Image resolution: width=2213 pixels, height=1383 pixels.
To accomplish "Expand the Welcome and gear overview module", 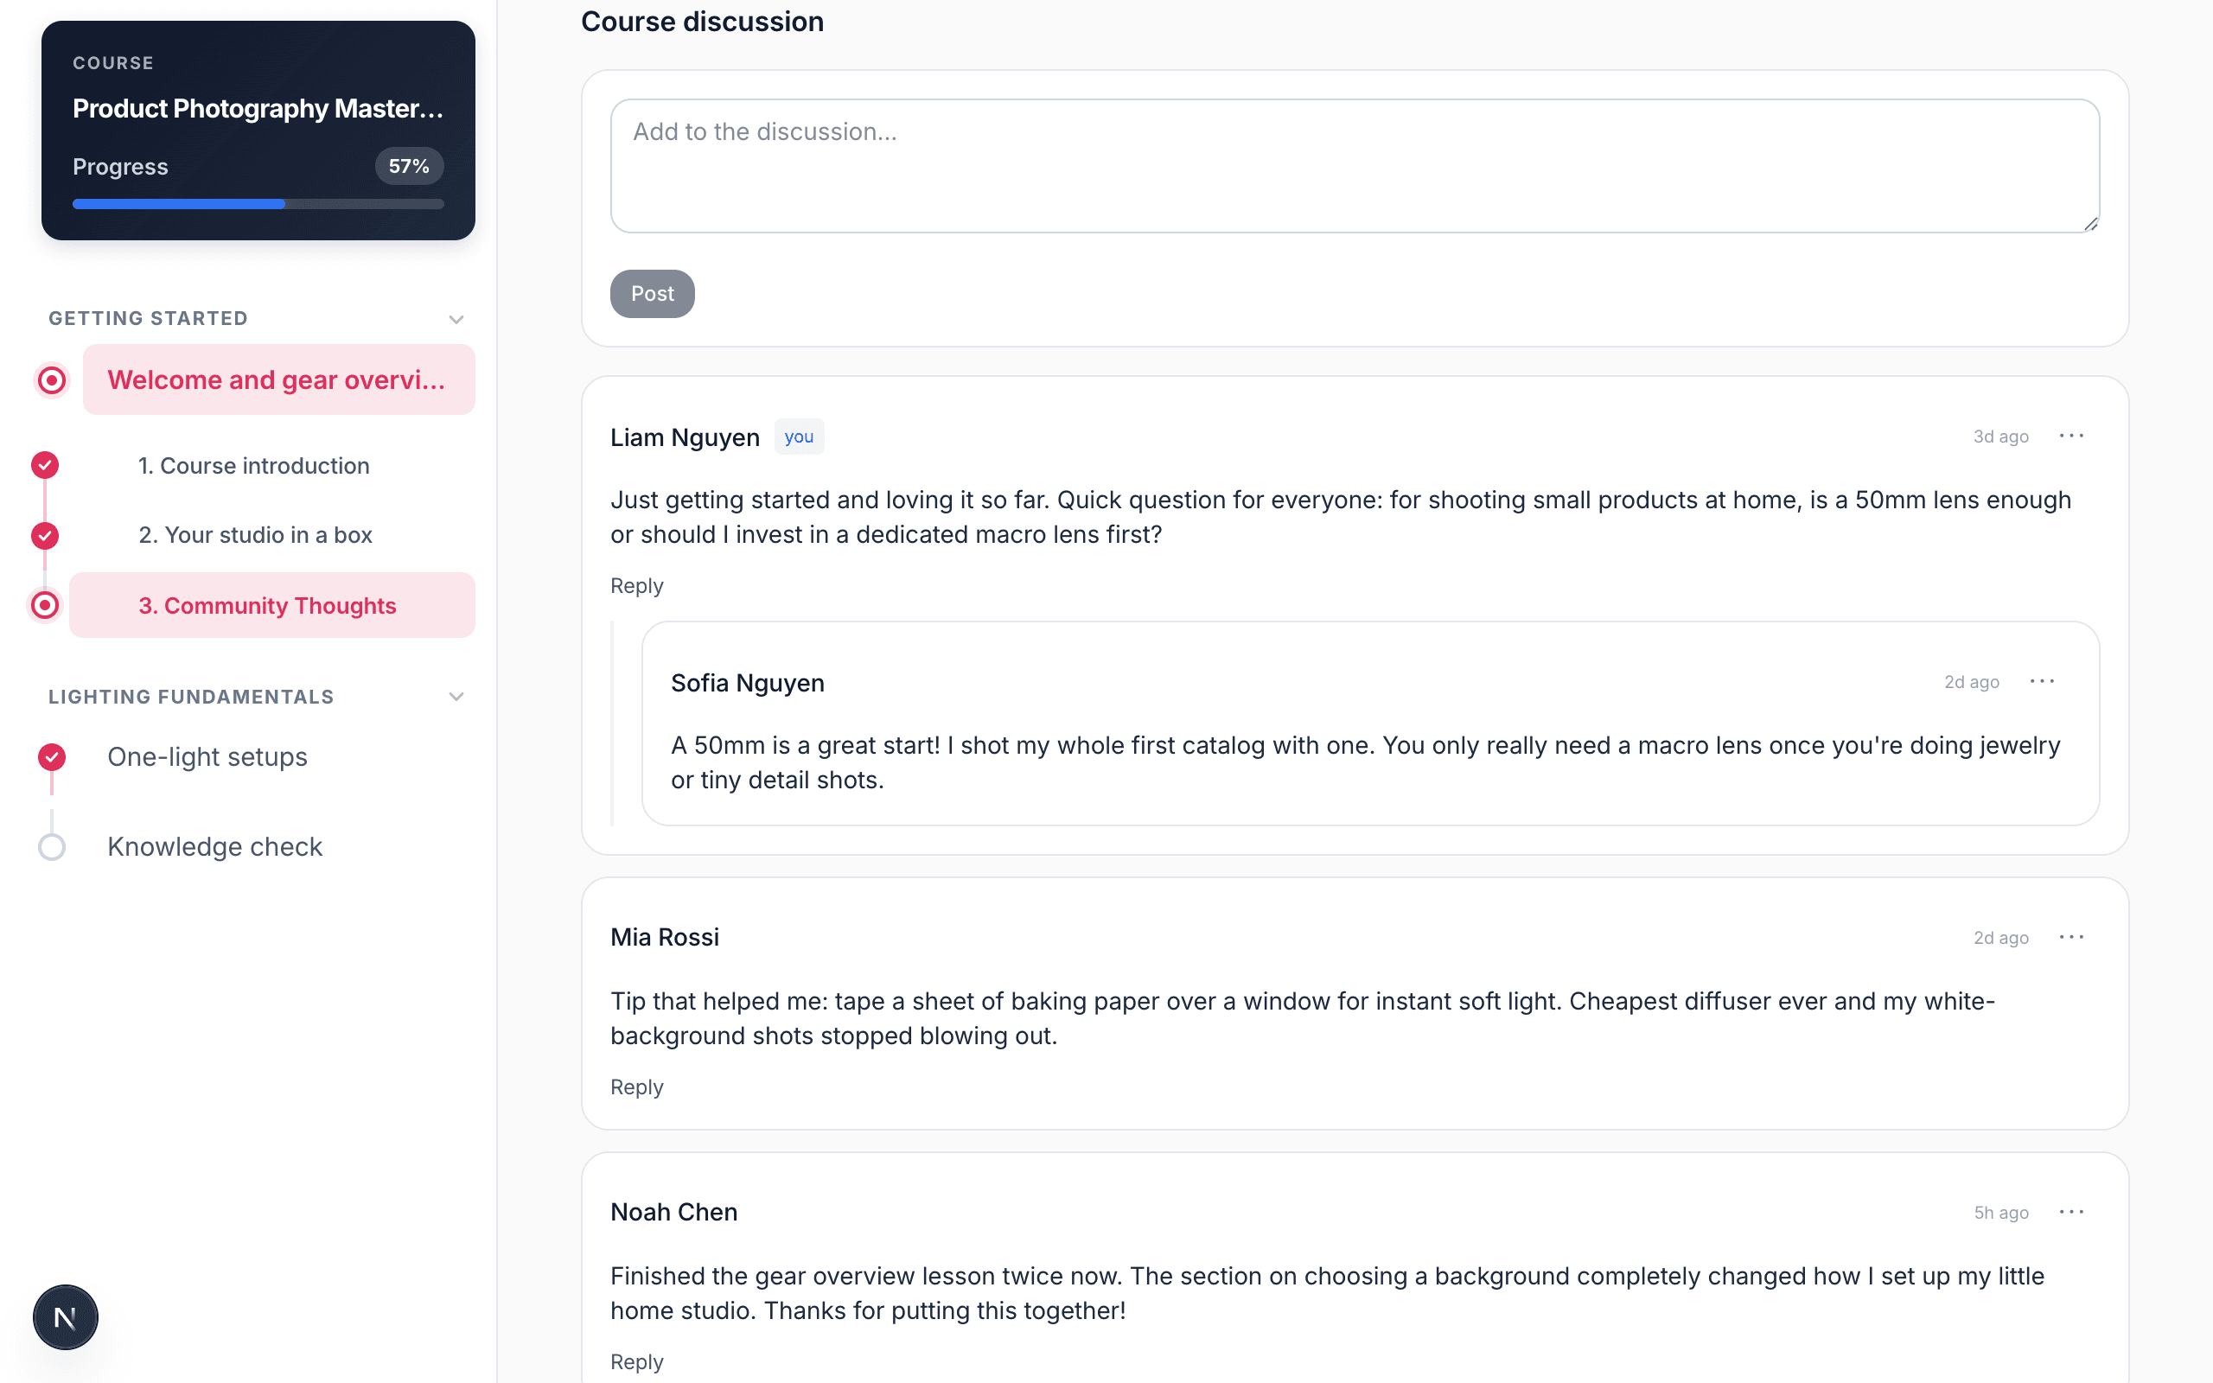I will (x=279, y=379).
